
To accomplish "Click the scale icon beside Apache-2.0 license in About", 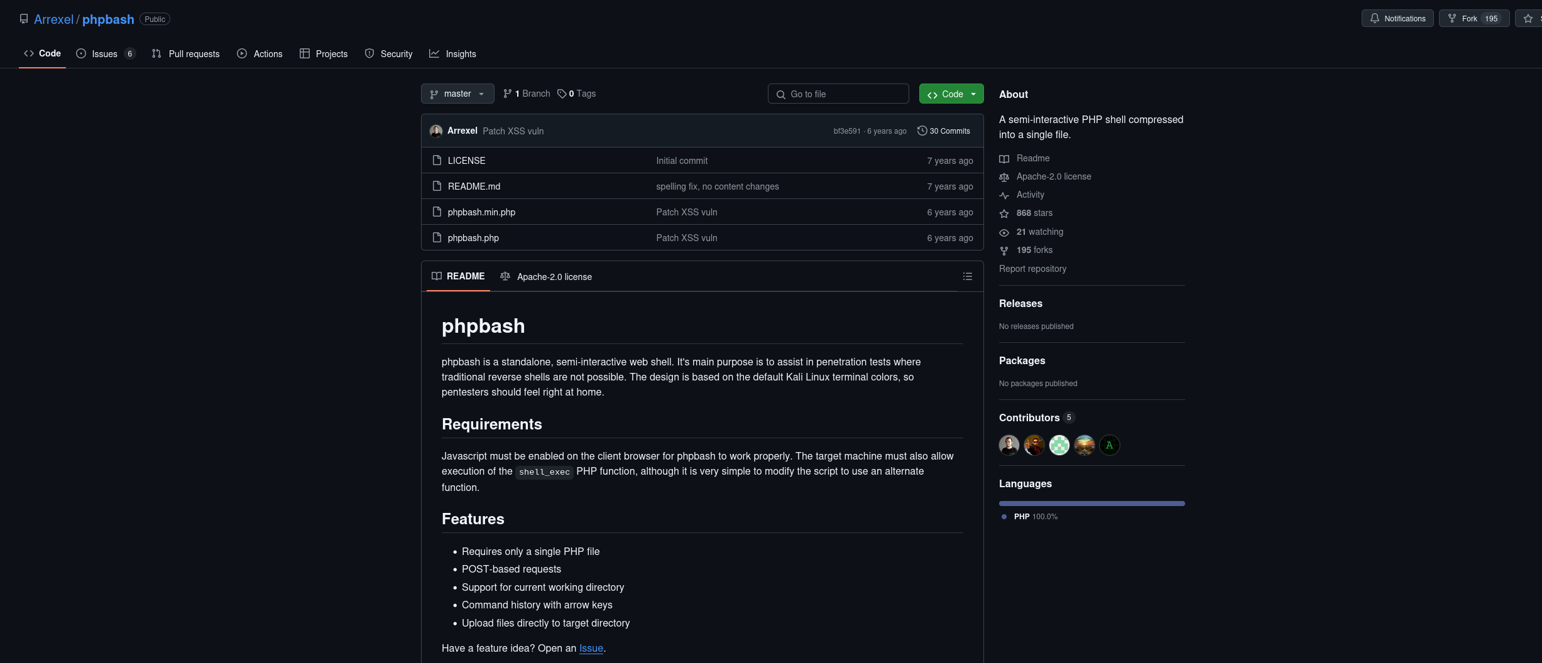I will (x=1004, y=177).
